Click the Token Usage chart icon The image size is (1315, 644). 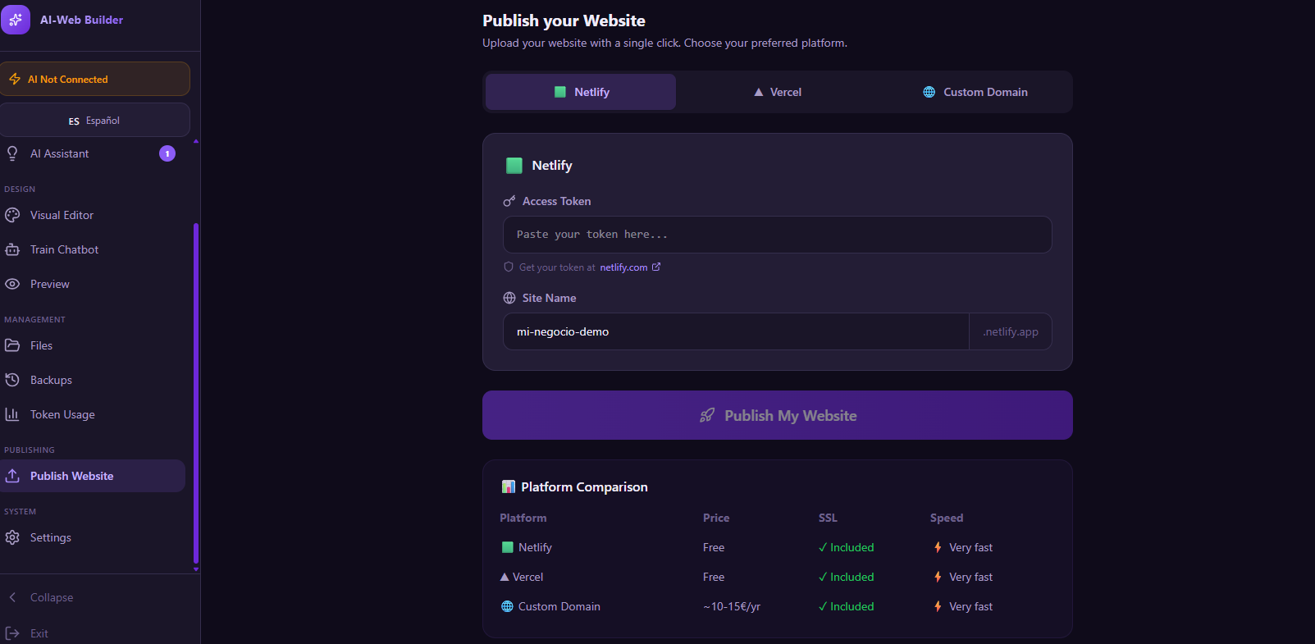(12, 414)
